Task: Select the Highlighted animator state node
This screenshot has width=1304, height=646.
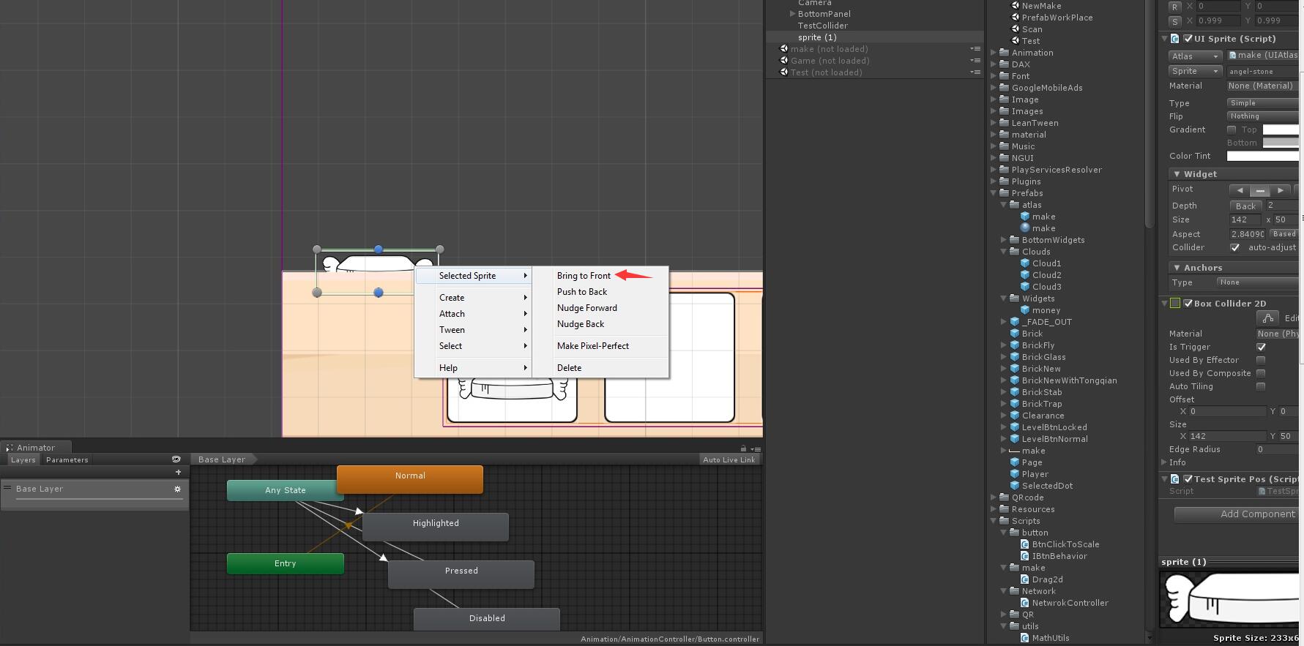Action: [436, 524]
